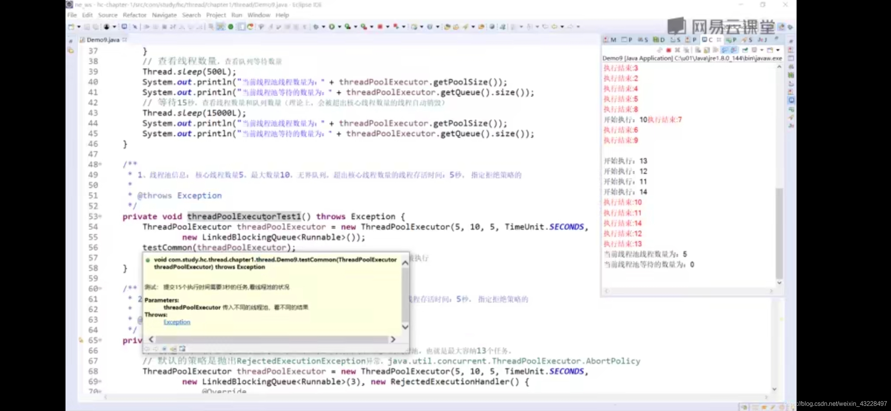This screenshot has height=411, width=891.
Task: Click the Javadoc popup horizontal scrollbar thumb
Action: [x=271, y=339]
